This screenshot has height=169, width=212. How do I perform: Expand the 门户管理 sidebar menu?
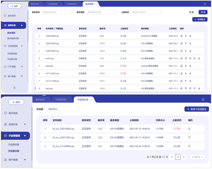[14, 67]
